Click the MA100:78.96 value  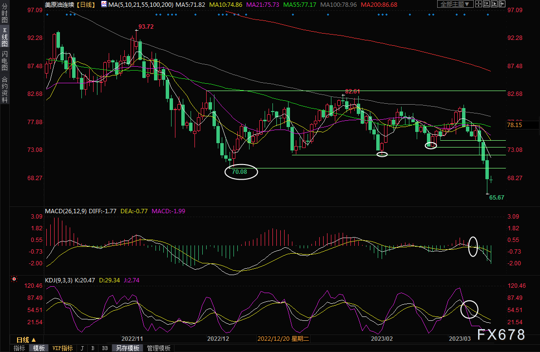click(339, 5)
